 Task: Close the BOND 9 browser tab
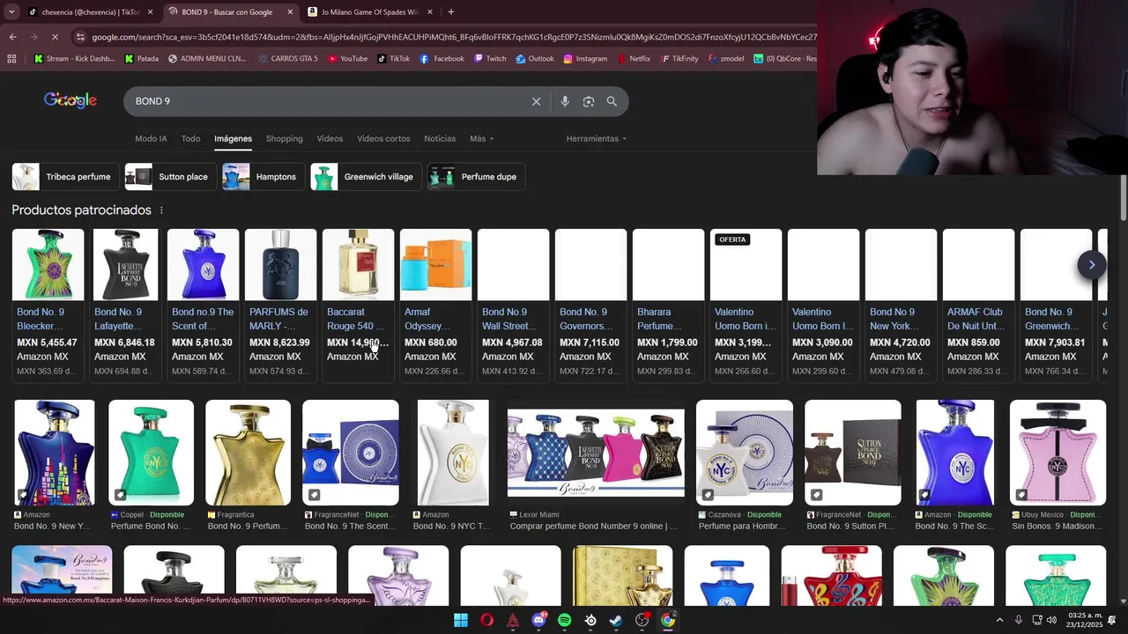tap(290, 12)
